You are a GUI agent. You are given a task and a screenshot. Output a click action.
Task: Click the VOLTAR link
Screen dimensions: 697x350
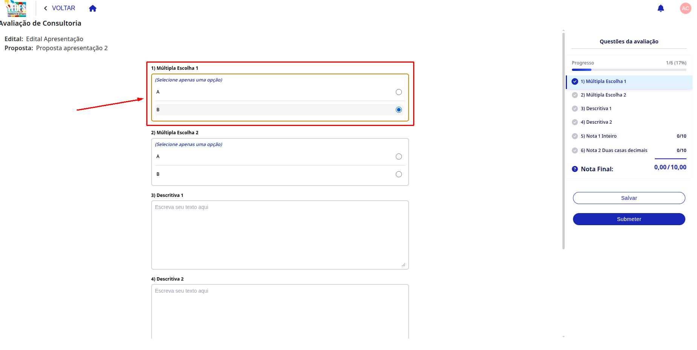pos(63,8)
